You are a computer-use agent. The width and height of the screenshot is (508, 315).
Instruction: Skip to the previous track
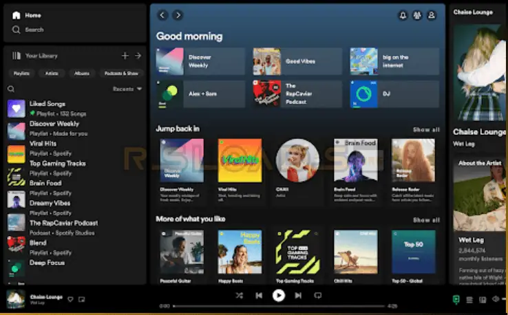click(259, 295)
